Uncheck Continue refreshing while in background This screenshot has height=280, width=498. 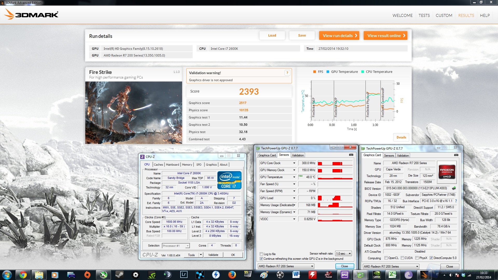pos(261,258)
